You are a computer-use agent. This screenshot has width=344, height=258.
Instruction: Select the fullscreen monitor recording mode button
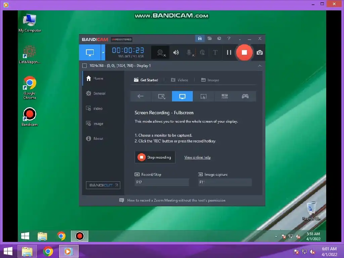pos(90,52)
